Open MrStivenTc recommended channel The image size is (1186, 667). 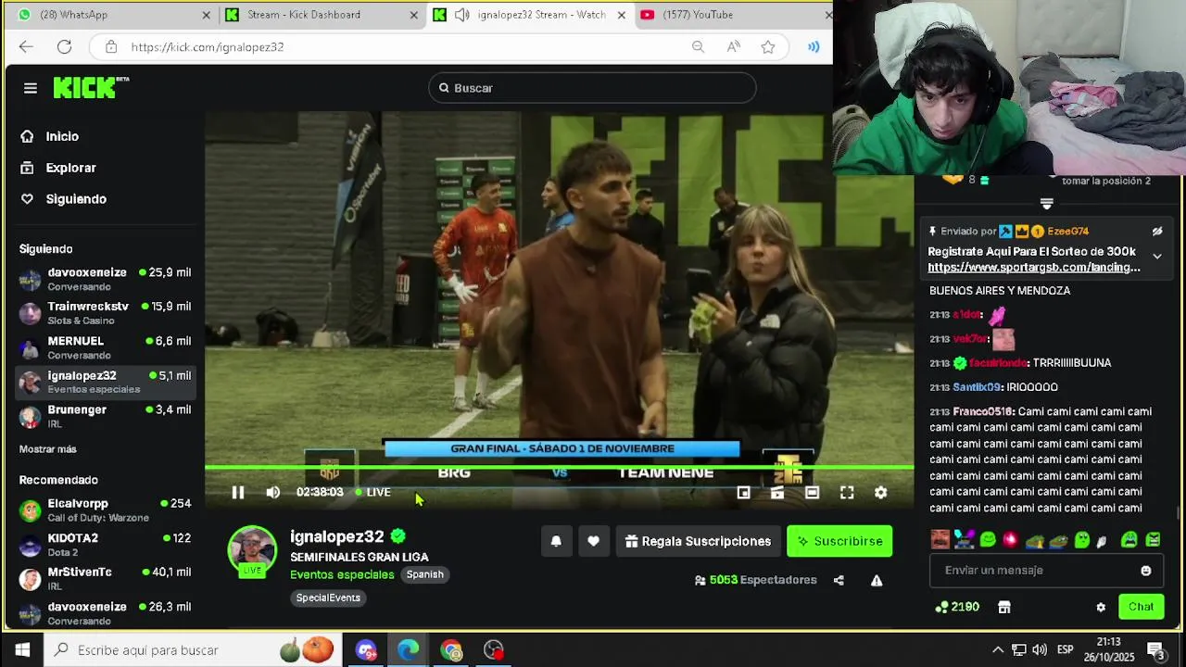pyautogui.click(x=106, y=579)
